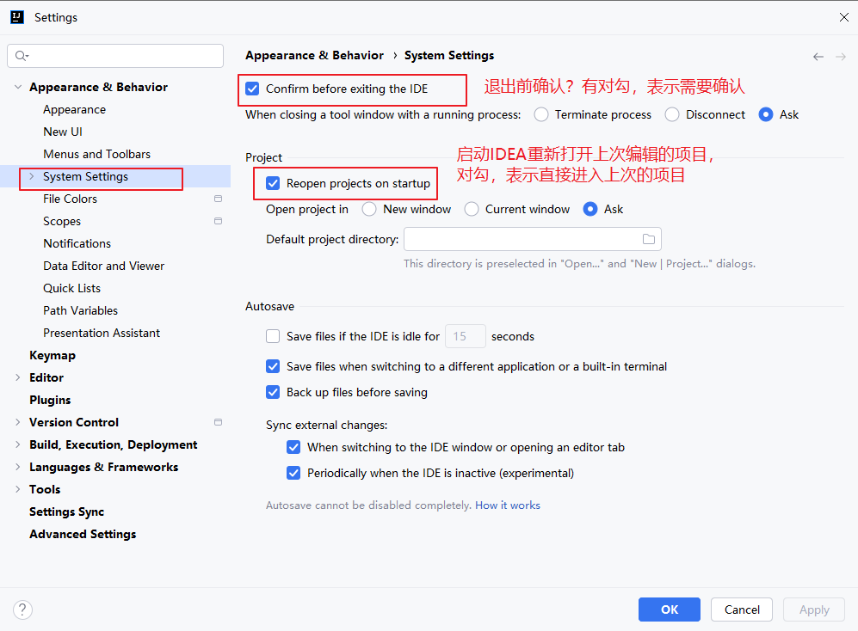The image size is (858, 631).
Task: Toggle Back up files before saving
Action: tap(273, 392)
